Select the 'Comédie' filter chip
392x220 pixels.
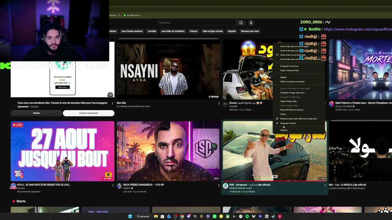point(152,31)
